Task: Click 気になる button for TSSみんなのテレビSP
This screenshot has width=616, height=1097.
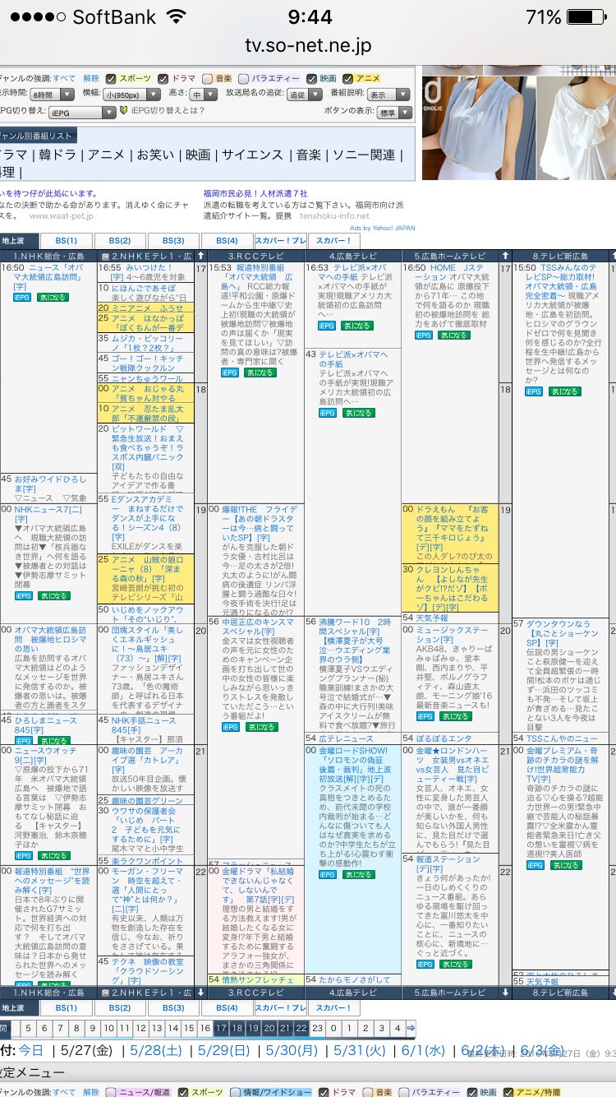Action: pos(566,391)
